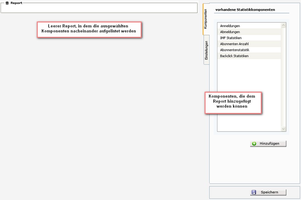
Task: Select the Abonnentenstatistik entry
Action: click(249, 50)
